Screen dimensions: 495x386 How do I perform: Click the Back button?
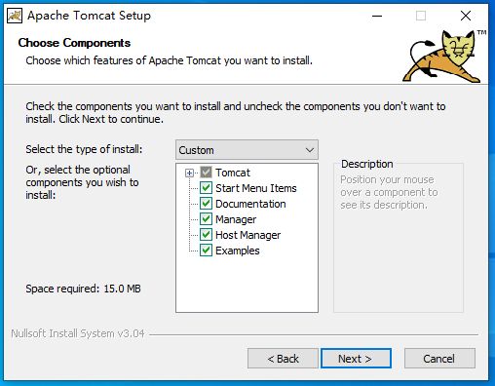283,359
